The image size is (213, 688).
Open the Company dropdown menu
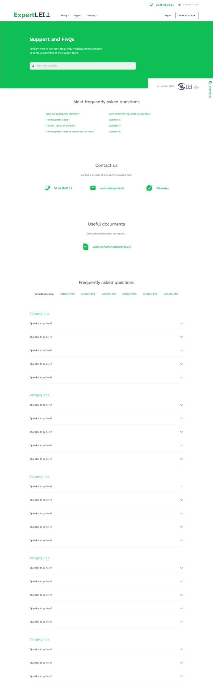(92, 15)
